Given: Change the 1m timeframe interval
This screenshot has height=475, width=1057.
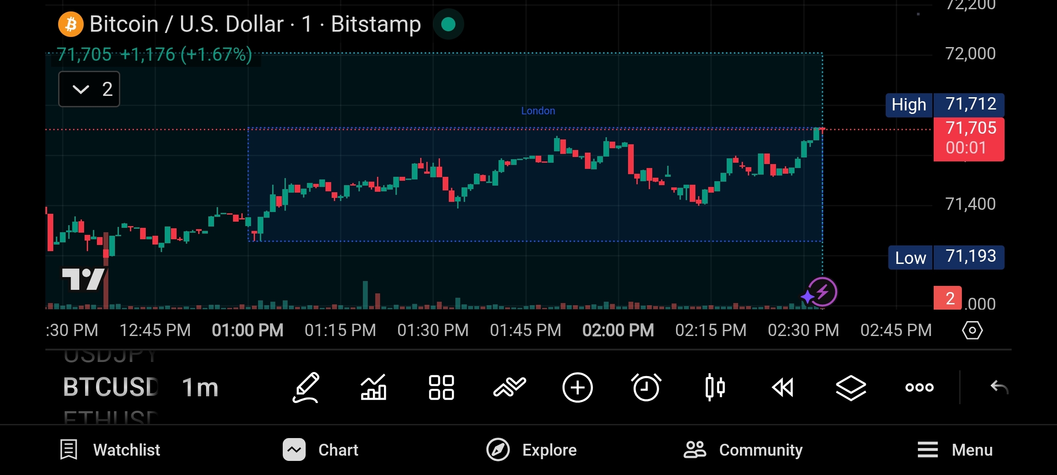Looking at the screenshot, I should [200, 387].
